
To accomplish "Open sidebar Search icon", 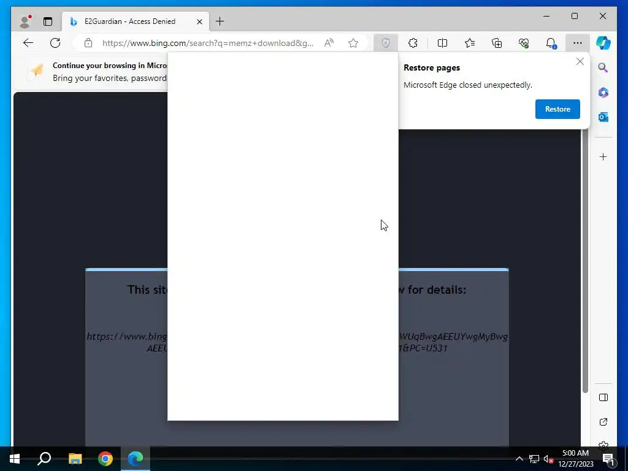I will [603, 67].
